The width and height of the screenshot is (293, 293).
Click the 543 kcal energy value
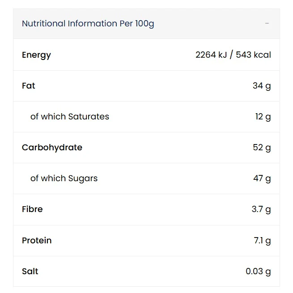(253, 55)
